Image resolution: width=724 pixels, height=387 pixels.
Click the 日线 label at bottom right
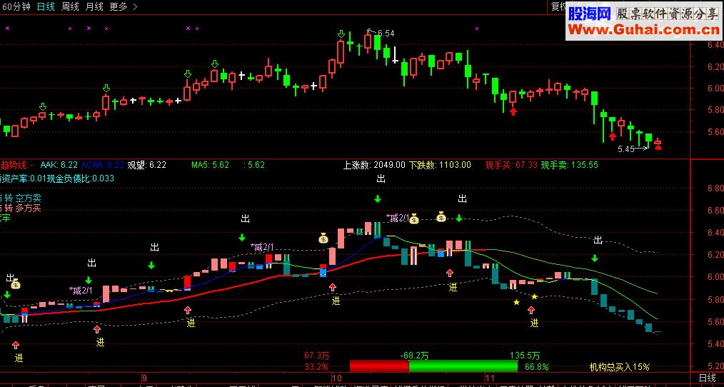[708, 378]
